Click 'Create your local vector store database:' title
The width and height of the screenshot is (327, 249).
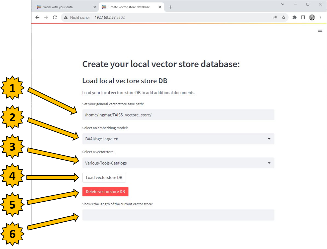[161, 64]
